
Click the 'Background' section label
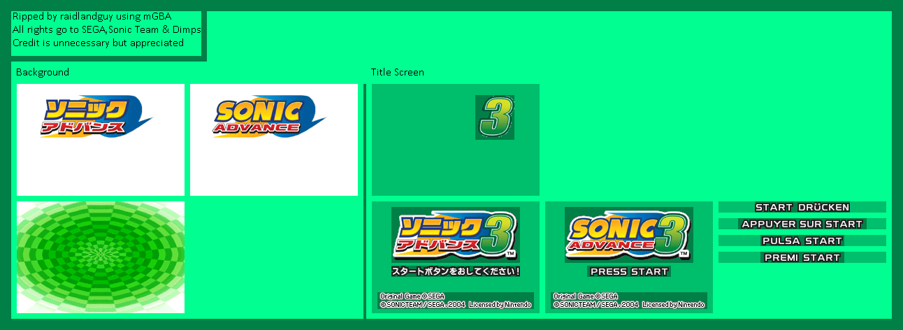(x=43, y=72)
